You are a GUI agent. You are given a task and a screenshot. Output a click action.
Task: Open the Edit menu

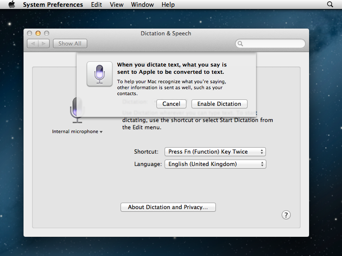[x=97, y=5]
